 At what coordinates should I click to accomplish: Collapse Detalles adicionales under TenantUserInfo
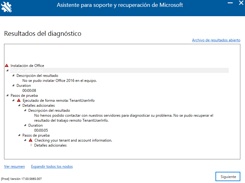[19, 106]
